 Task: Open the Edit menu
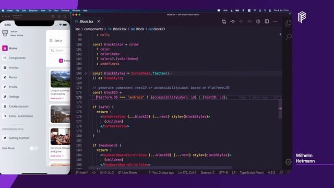(24, 10)
